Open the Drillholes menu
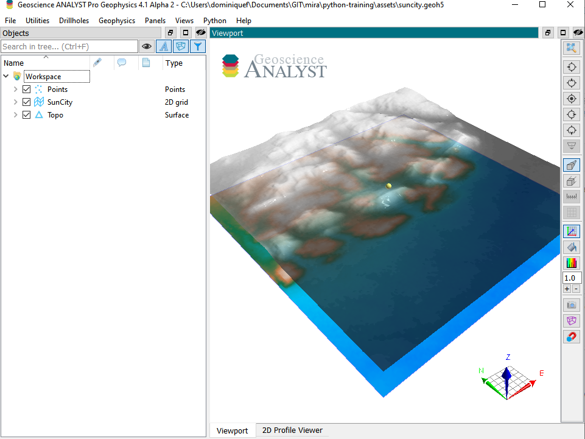This screenshot has width=585, height=439. [74, 21]
